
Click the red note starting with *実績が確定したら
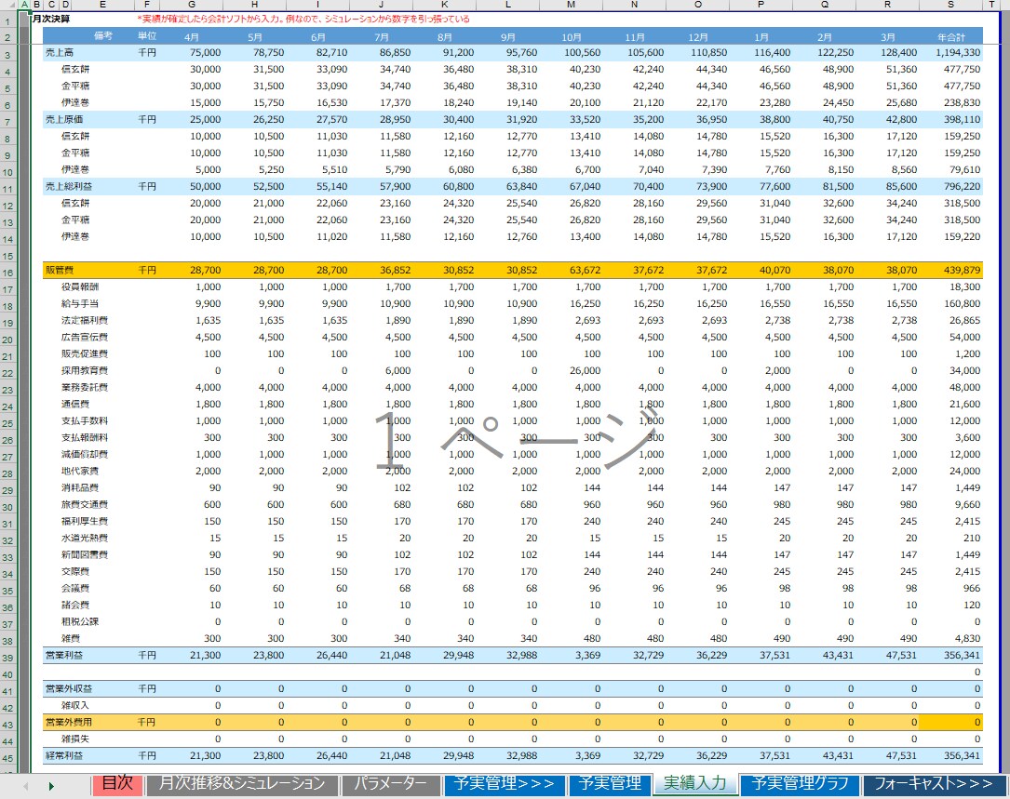(303, 19)
